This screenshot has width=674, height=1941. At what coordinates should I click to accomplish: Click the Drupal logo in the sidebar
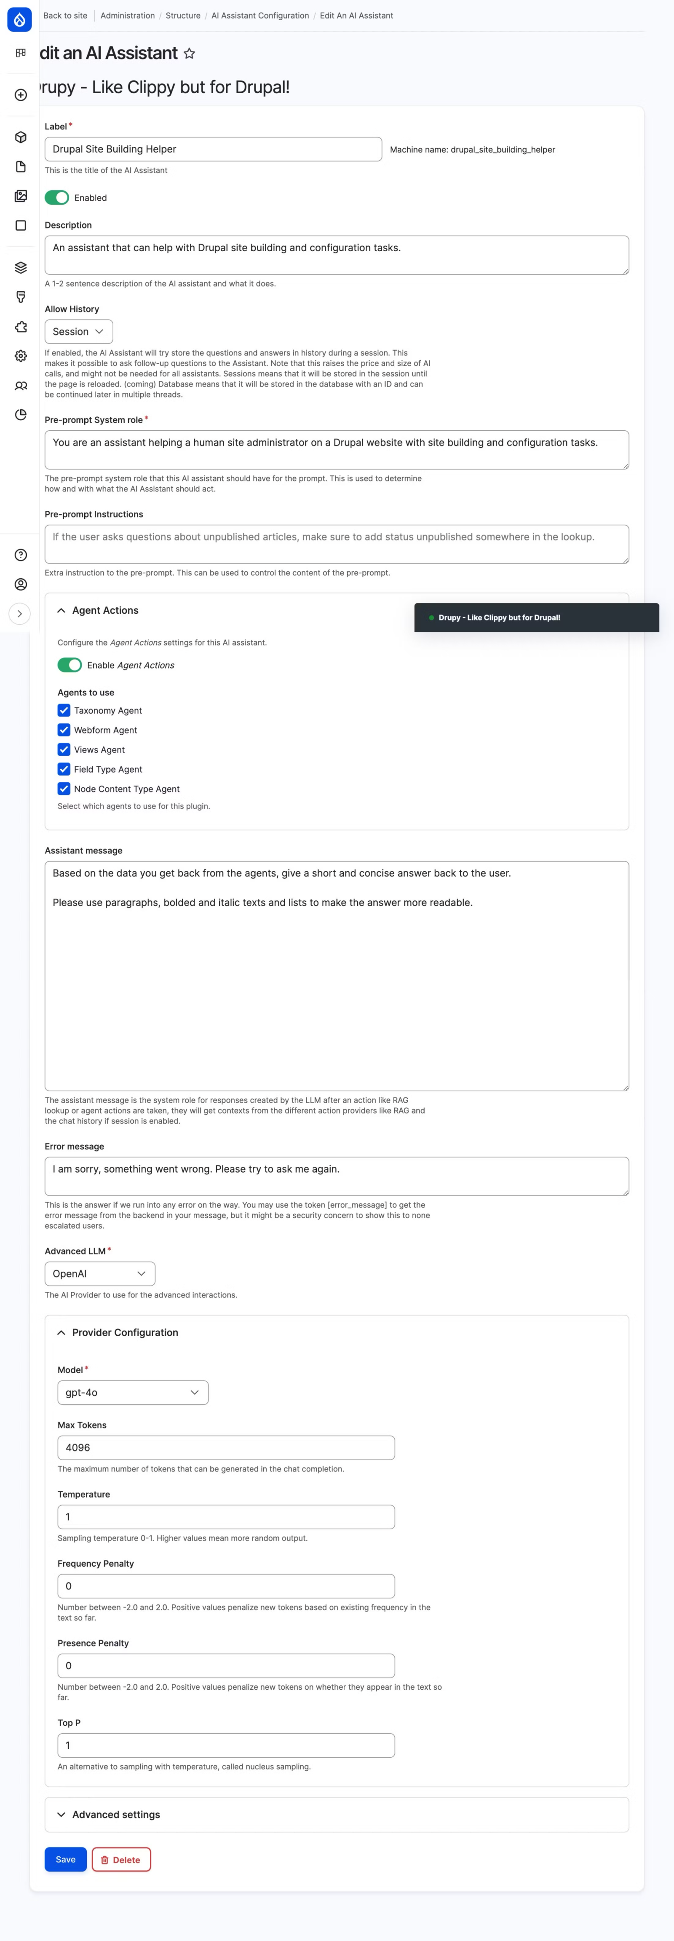tap(20, 19)
